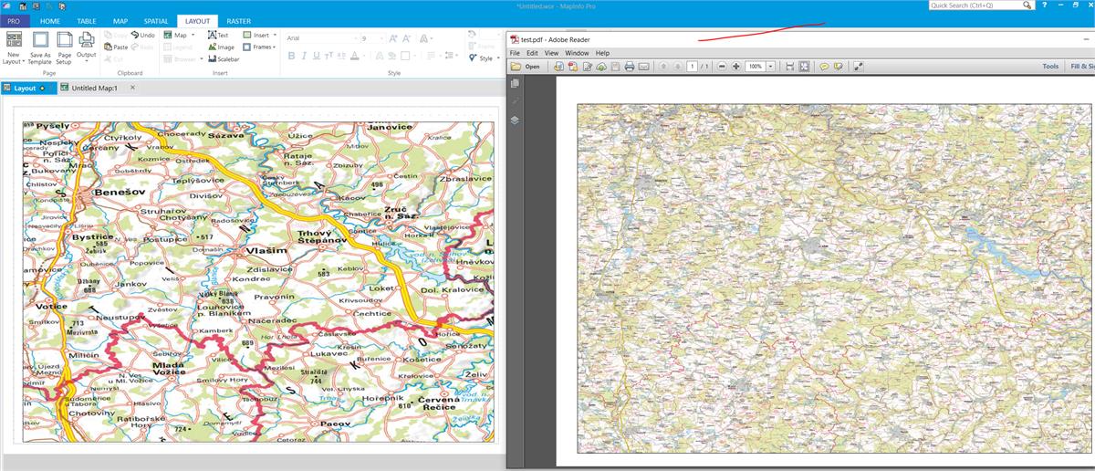The width and height of the screenshot is (1095, 471).
Task: Open page thumbnails panel in Adobe Reader
Action: tap(516, 83)
